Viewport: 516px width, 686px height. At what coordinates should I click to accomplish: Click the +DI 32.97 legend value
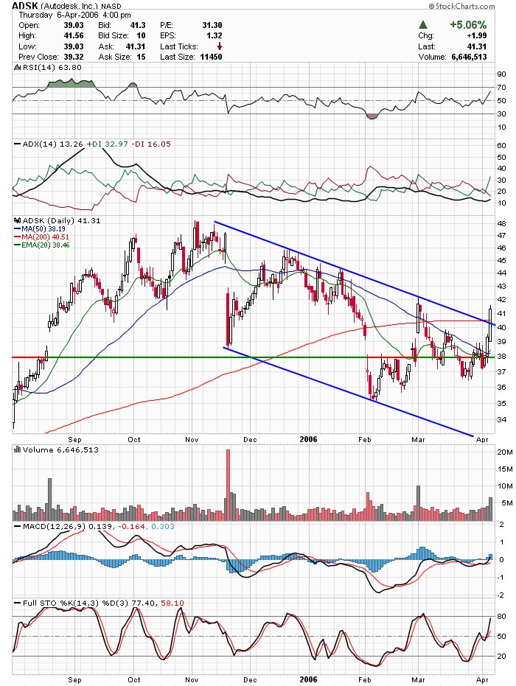[107, 144]
